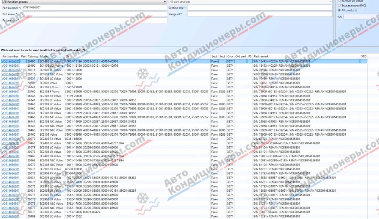Open VOE14636301 link in EC200B Volvo row
The width and height of the screenshot is (379, 219).
(11, 83)
